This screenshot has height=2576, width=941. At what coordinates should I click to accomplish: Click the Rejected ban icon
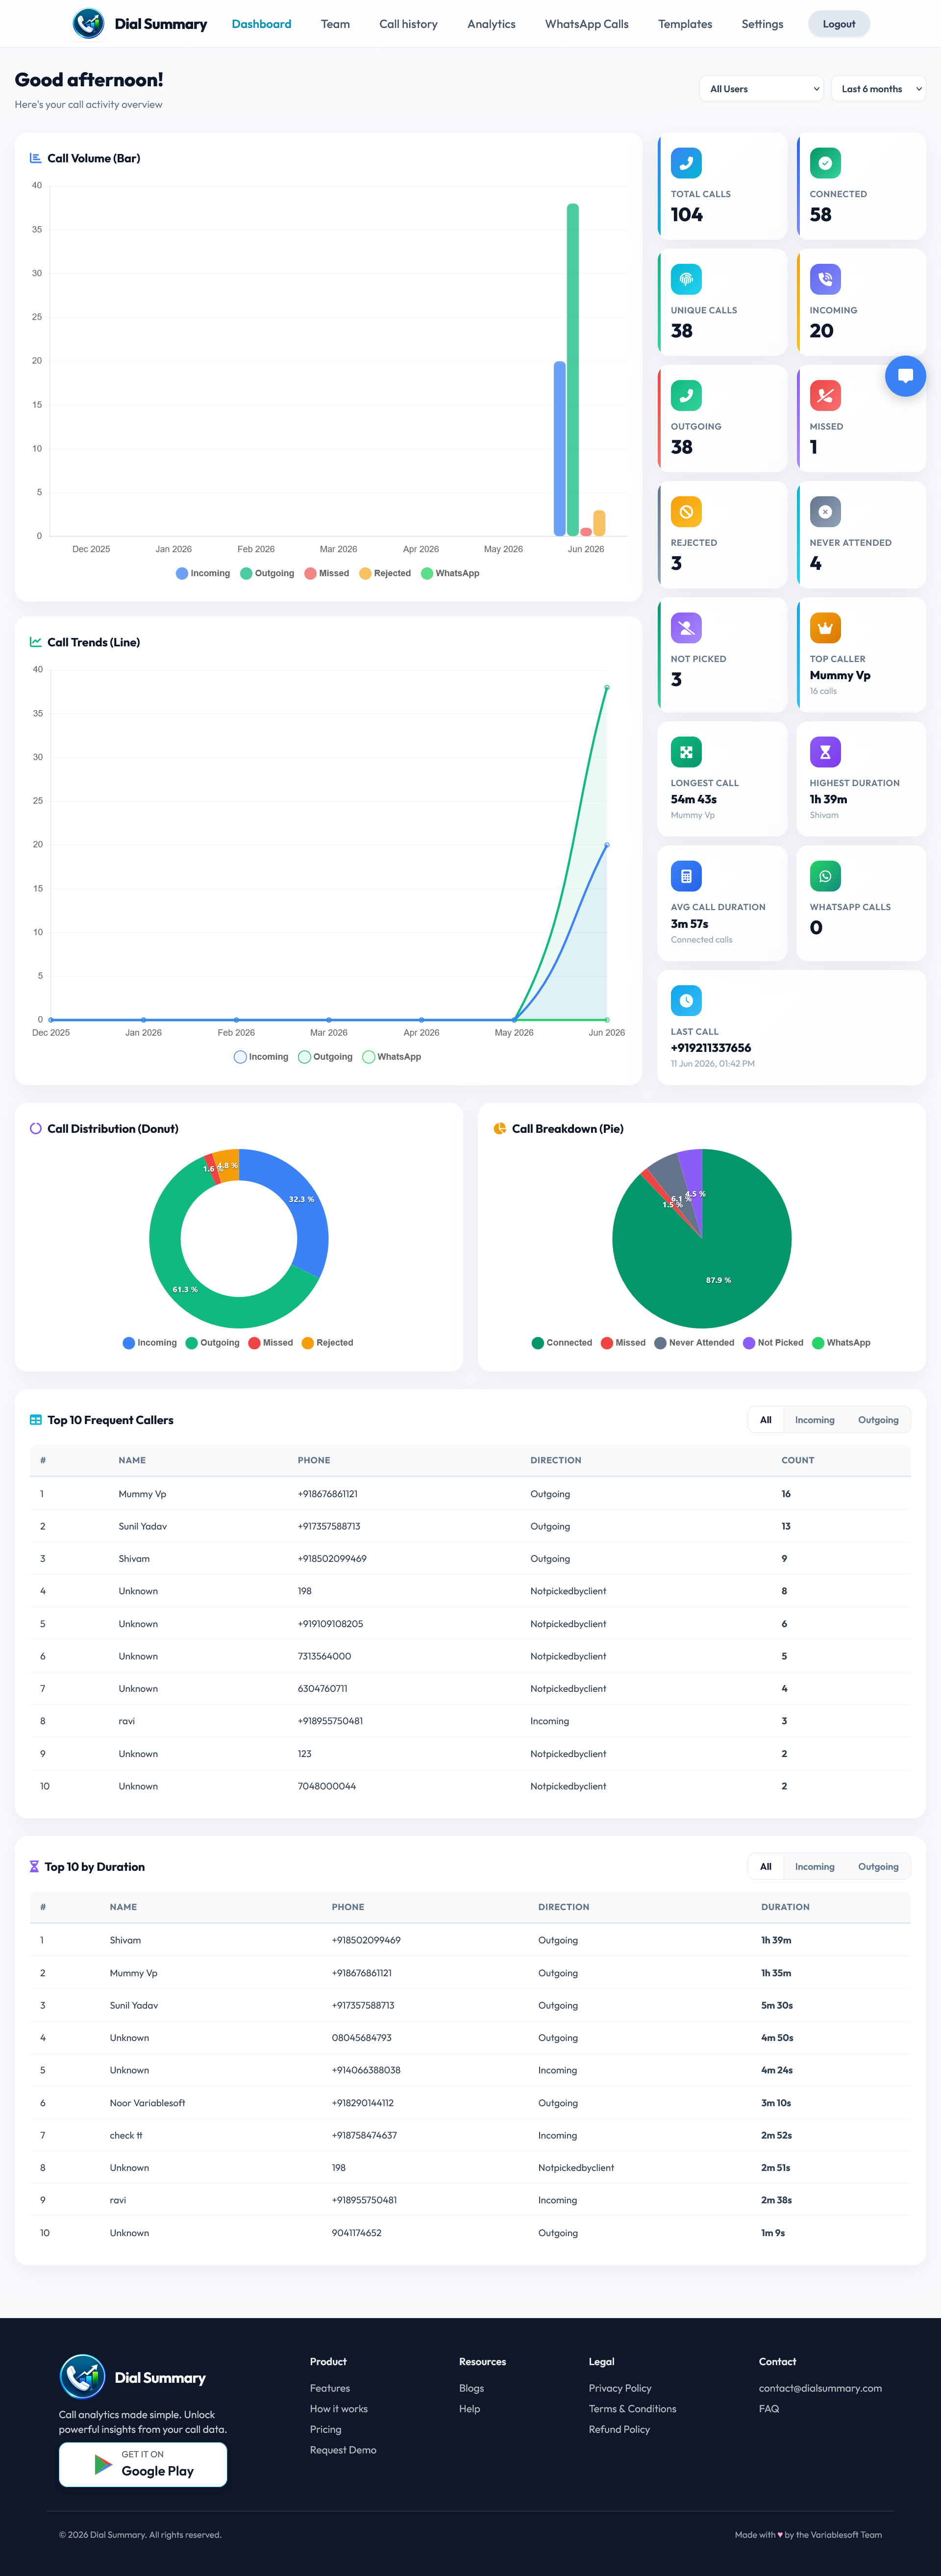tap(686, 512)
